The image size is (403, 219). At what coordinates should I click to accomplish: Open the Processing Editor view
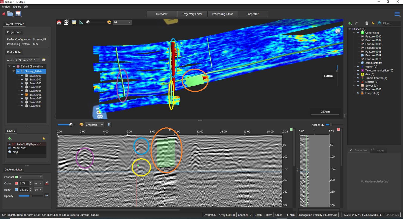click(222, 14)
